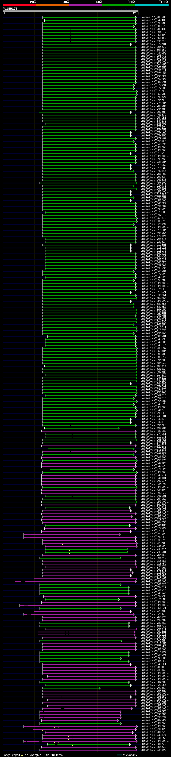Image resolution: width=171 pixels, height=757 pixels.
Task: Open hit UniRef100_Q54DB1
Action: coord(153,118)
